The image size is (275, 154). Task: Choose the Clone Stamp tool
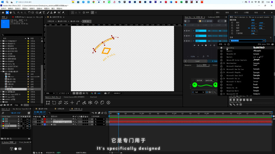tap(51, 13)
